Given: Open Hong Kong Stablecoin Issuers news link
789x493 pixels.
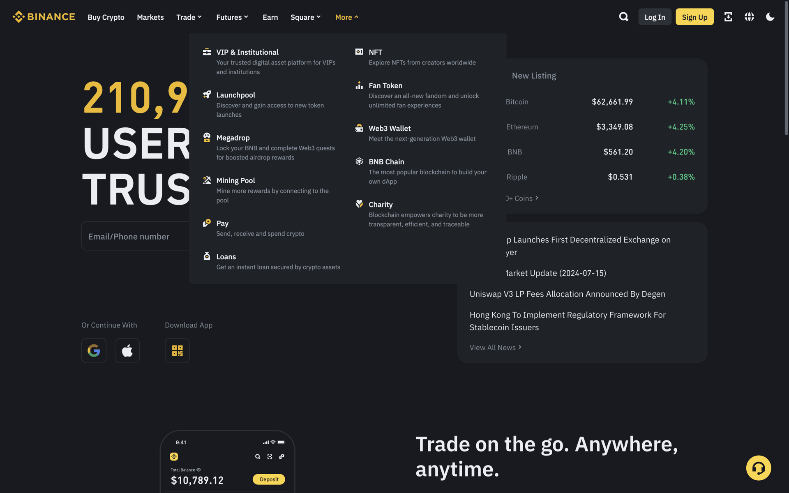Looking at the screenshot, I should point(568,321).
